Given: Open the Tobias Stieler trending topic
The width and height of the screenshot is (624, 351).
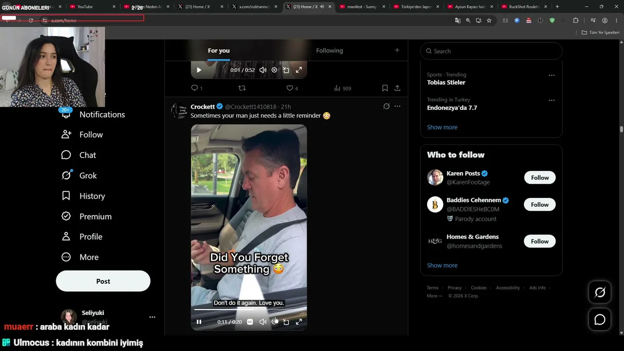Looking at the screenshot, I should click(x=446, y=82).
